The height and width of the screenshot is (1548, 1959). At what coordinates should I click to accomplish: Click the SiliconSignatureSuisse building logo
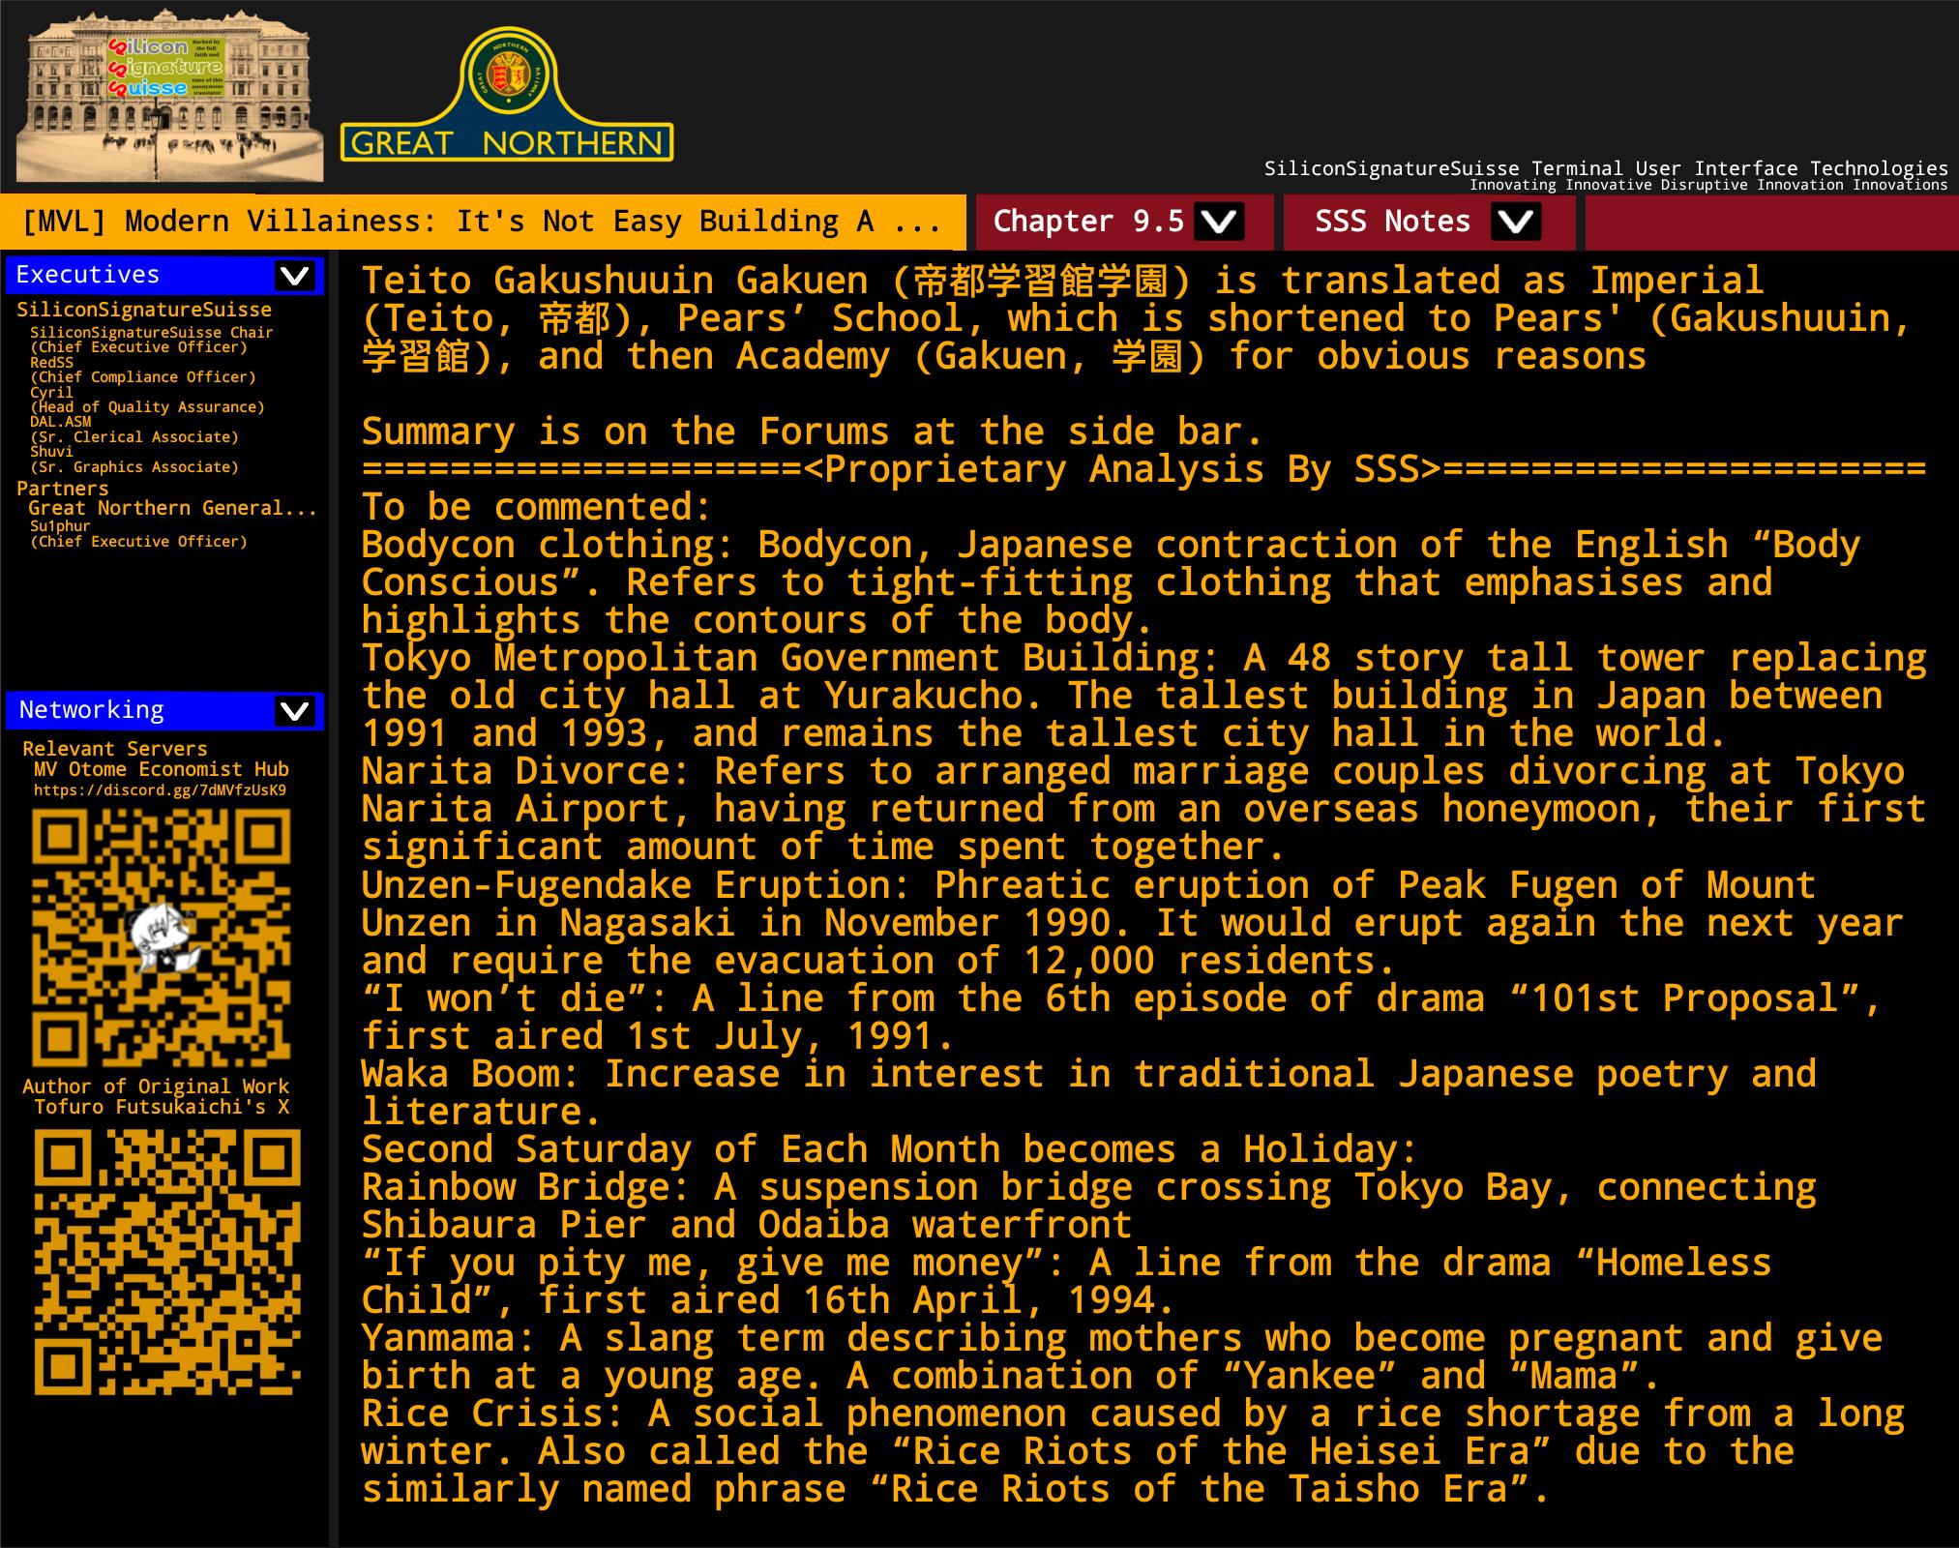(x=169, y=97)
